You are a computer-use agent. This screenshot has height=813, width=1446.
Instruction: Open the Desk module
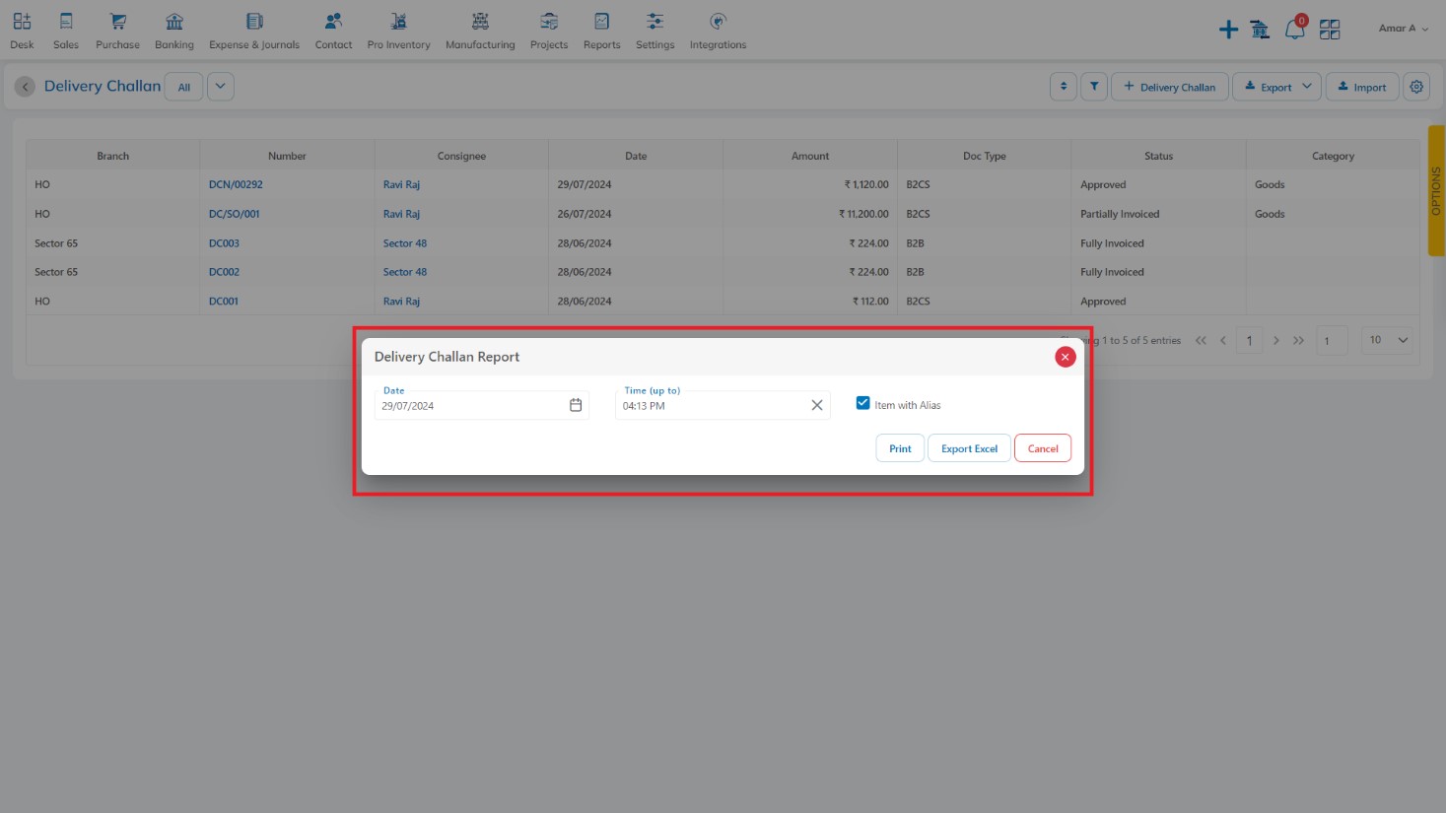(x=22, y=31)
